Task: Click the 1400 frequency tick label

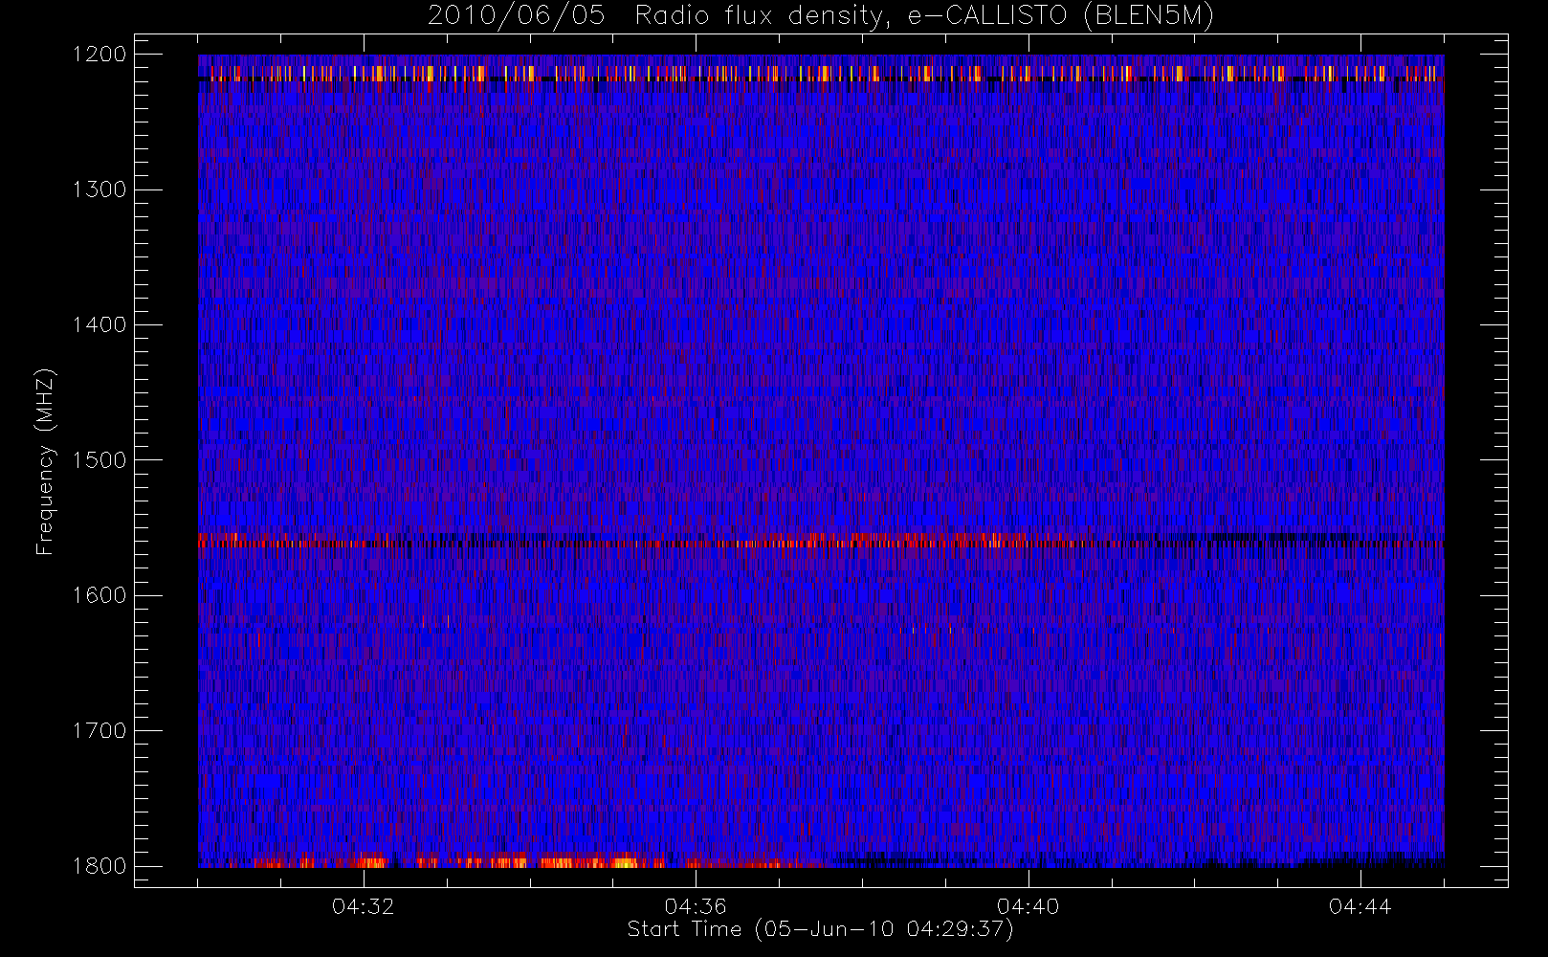Action: point(100,325)
